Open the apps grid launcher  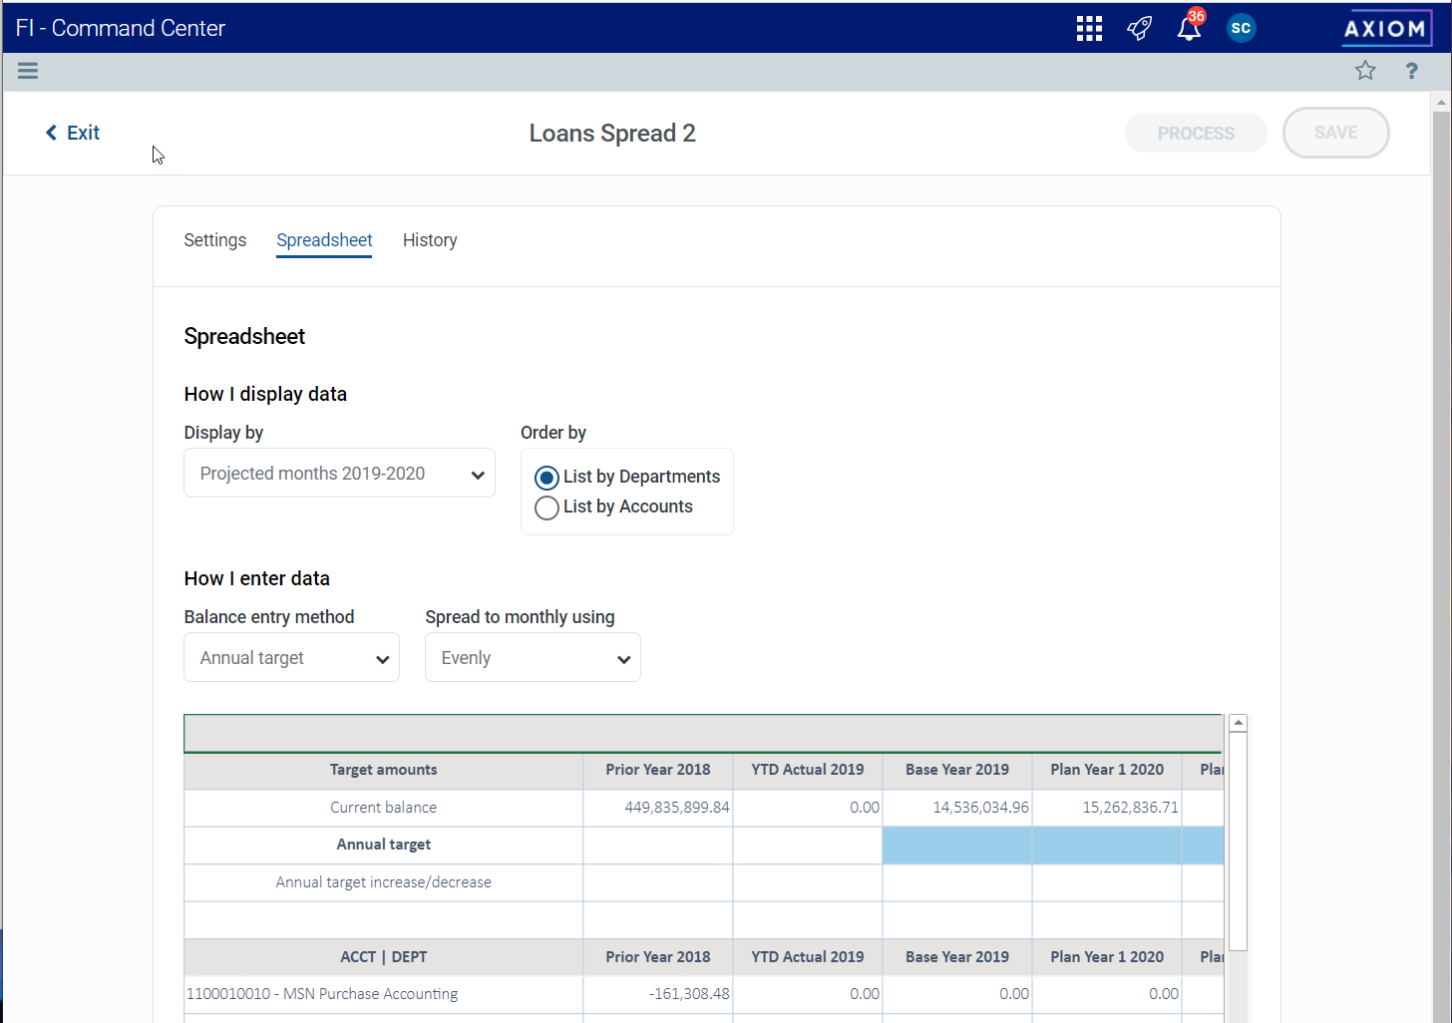pyautogui.click(x=1089, y=28)
